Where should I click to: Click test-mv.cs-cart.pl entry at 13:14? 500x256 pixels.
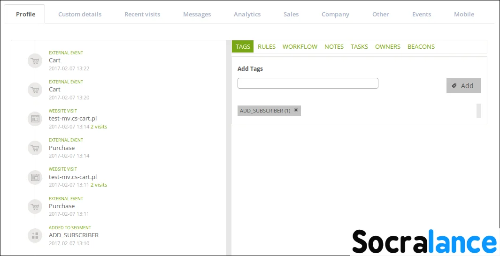73,119
